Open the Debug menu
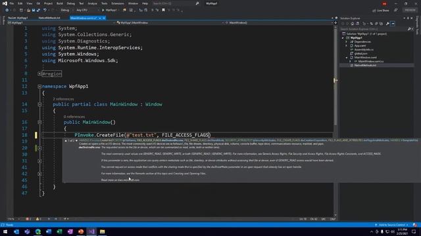This screenshot has width=421, height=236. pos(71,3)
